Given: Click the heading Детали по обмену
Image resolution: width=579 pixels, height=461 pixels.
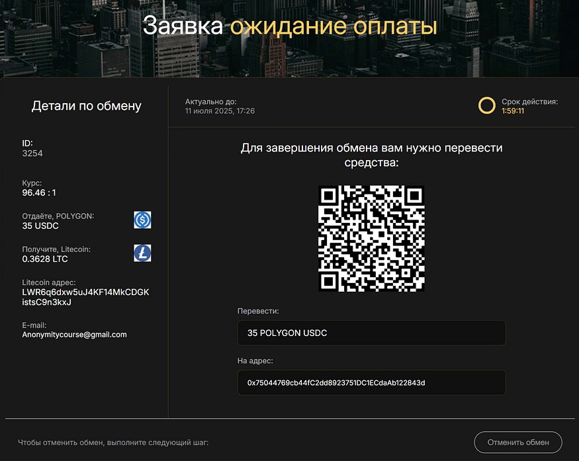Looking at the screenshot, I should pos(87,106).
